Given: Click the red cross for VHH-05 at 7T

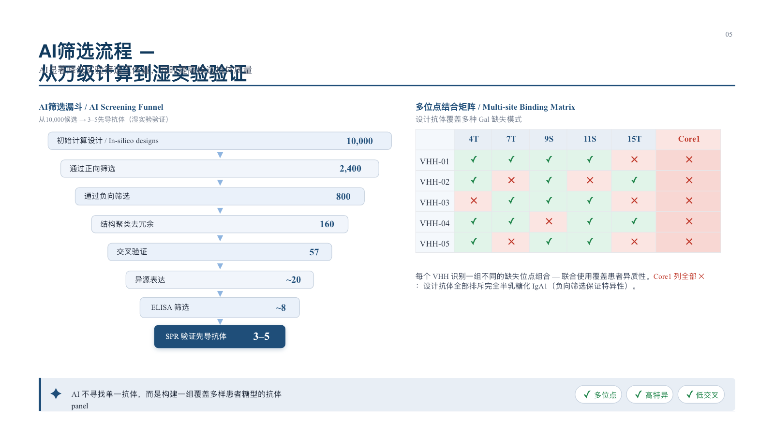Looking at the screenshot, I should [511, 242].
